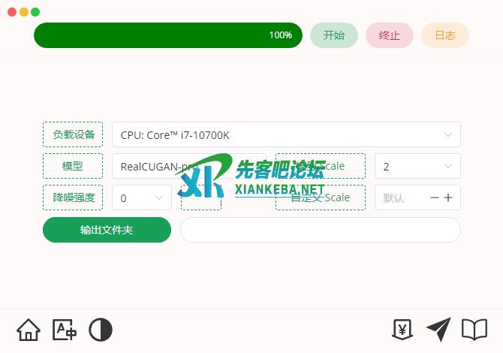Go to the Home page icon
This screenshot has width=503, height=353.
pyautogui.click(x=29, y=330)
